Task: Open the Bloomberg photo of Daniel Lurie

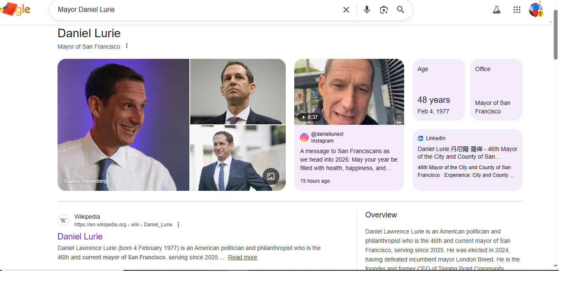Action: point(123,125)
